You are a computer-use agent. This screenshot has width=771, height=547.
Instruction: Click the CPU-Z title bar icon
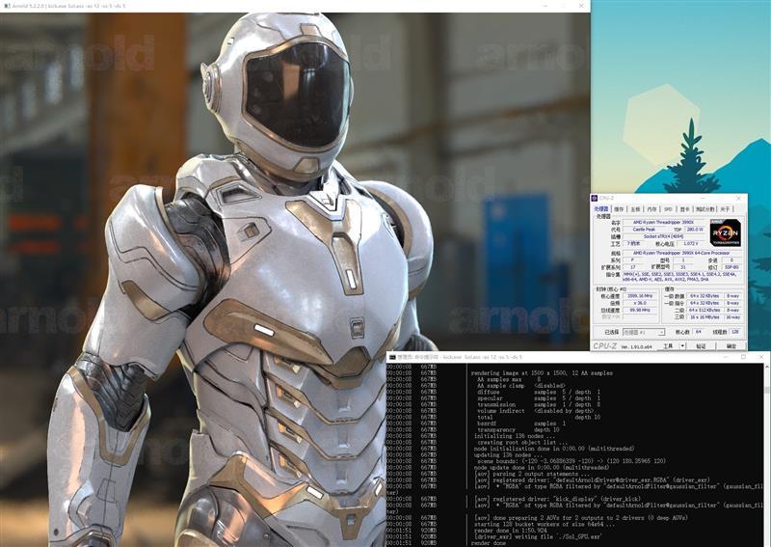coord(595,198)
